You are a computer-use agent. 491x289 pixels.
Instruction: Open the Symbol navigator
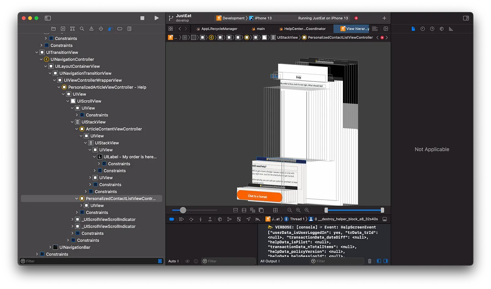point(72,29)
